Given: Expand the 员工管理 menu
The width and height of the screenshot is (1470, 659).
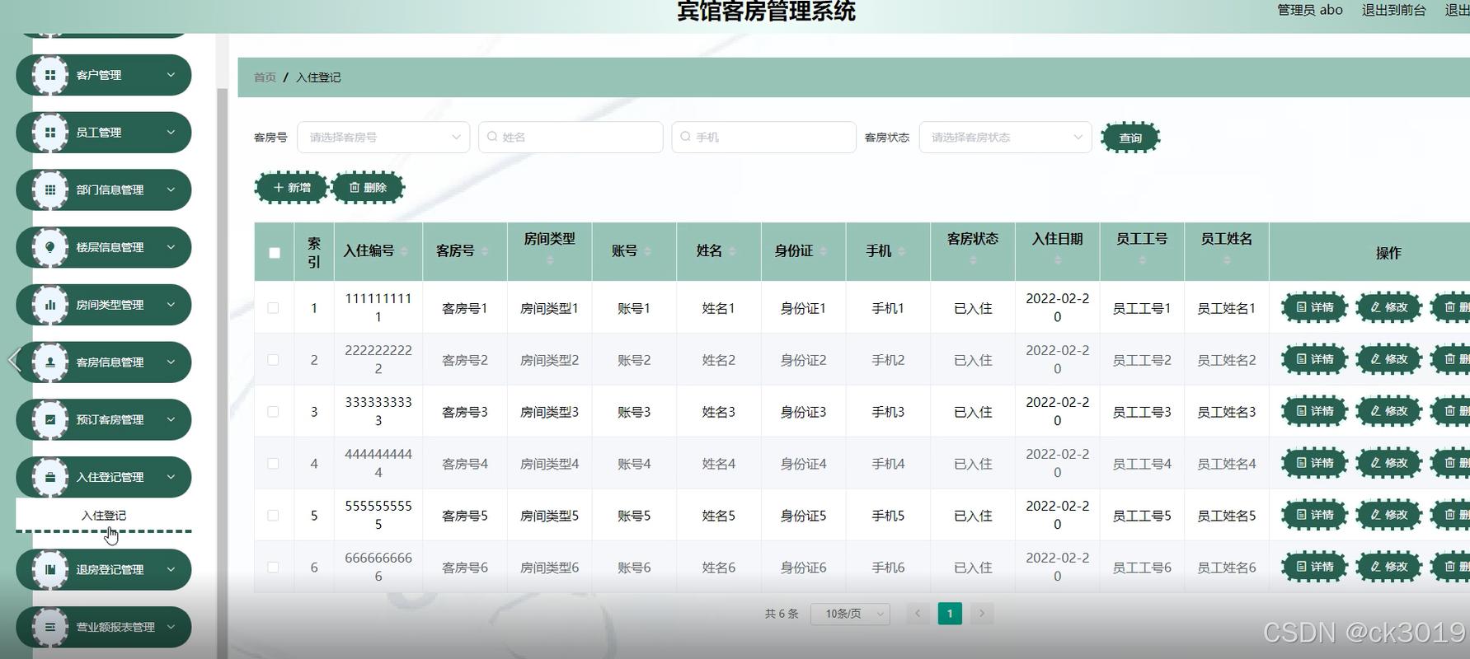Looking at the screenshot, I should [104, 133].
